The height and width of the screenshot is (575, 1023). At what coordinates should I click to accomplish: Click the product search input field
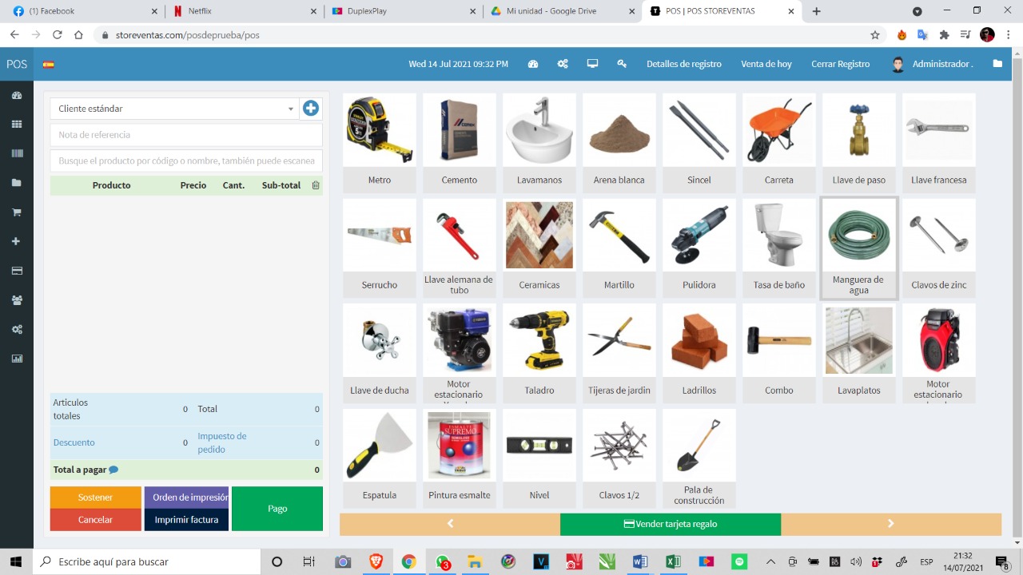click(x=186, y=161)
